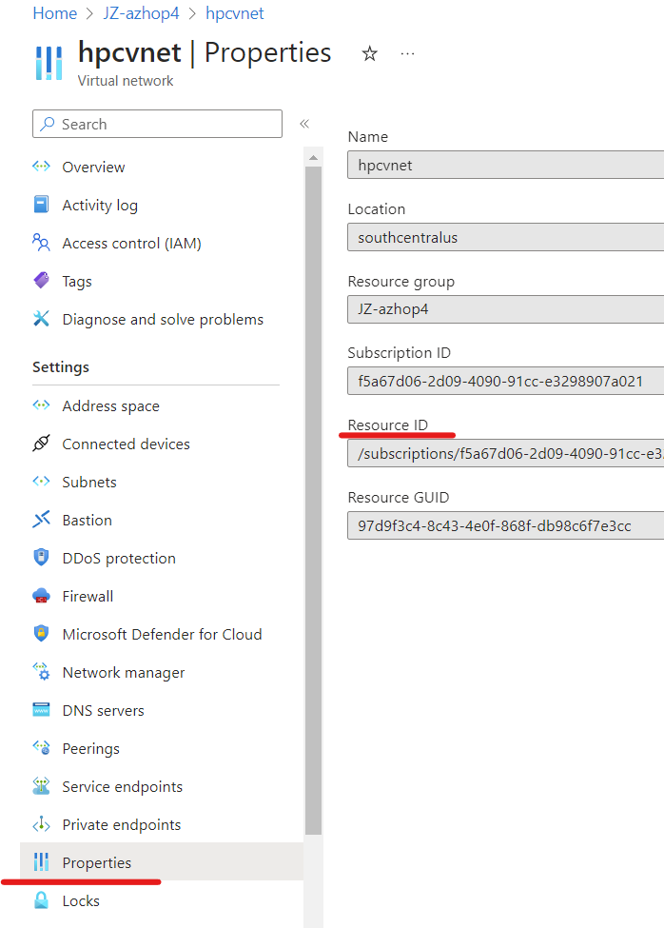The width and height of the screenshot is (664, 928).
Task: Open Peerings settings
Action: tap(162, 747)
